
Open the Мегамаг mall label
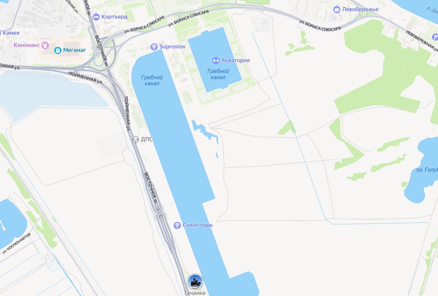click(x=74, y=50)
